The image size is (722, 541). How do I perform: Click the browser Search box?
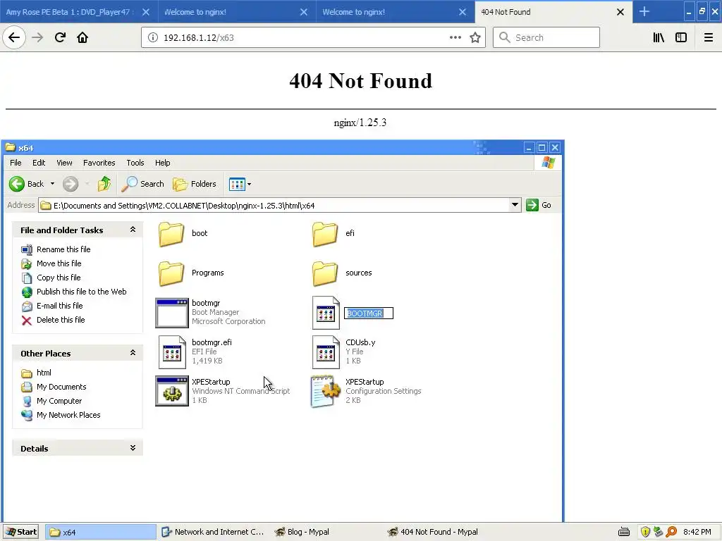[546, 37]
